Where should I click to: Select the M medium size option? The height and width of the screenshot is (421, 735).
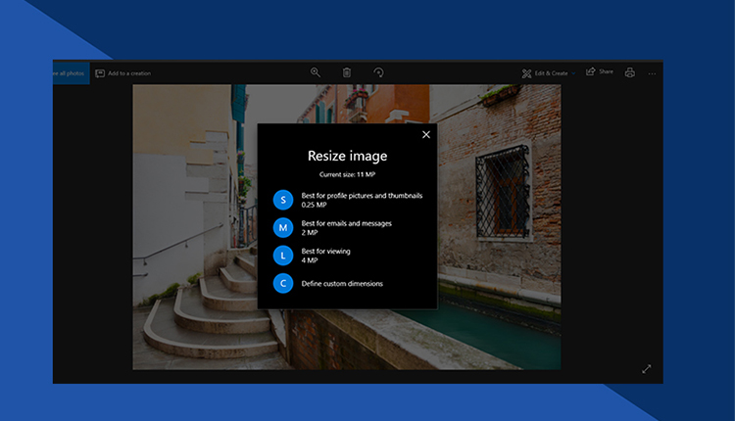(283, 227)
